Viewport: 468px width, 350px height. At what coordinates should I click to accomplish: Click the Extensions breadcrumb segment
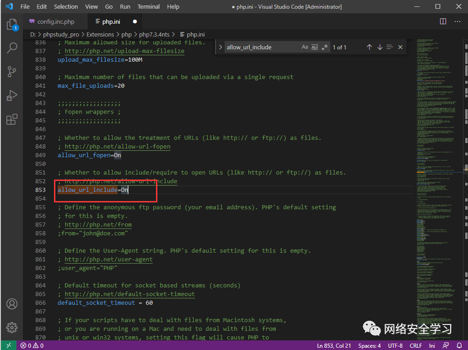click(x=100, y=35)
